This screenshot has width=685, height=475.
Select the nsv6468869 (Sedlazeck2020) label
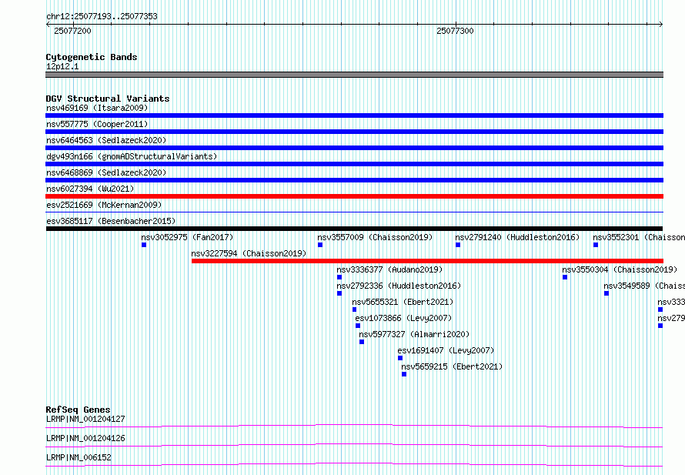[106, 172]
